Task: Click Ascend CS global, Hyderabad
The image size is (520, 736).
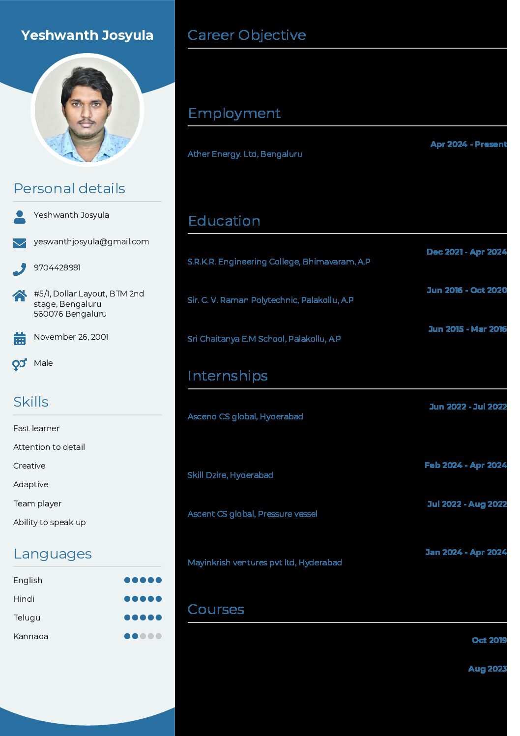Action: tap(245, 416)
